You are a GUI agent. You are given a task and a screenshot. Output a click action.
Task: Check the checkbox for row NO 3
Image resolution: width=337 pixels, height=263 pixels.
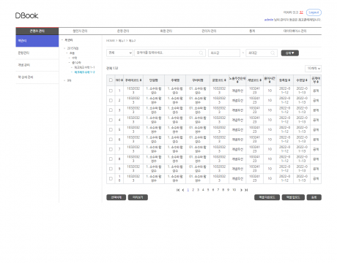[x=111, y=110]
